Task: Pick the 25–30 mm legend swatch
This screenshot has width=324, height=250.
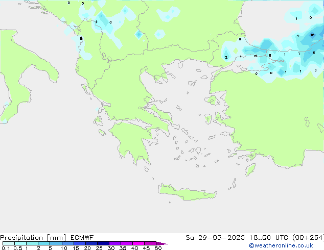Action: pyautogui.click(x=103, y=243)
